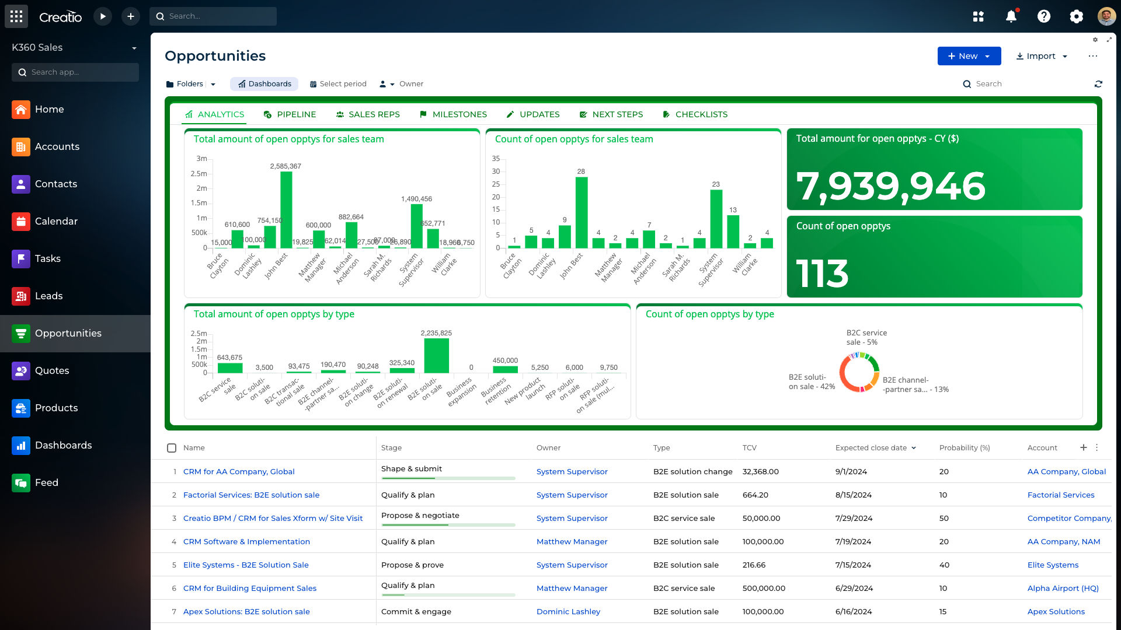Open Dashboards section in sidebar
Screen dimensions: 1121x630
pos(75,445)
